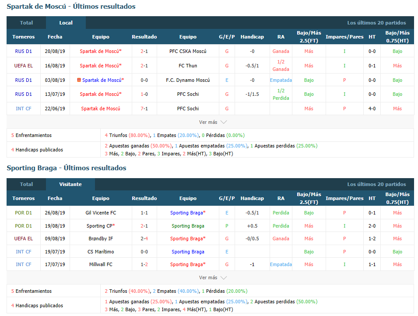The width and height of the screenshot is (418, 316).
Task: Click 1/2 Perdida in 13/07/19 row
Action: click(281, 95)
